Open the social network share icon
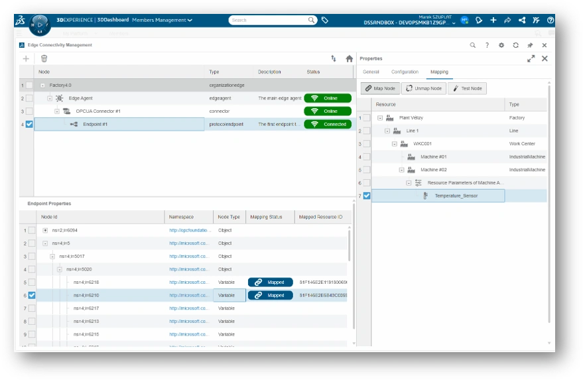 [522, 20]
